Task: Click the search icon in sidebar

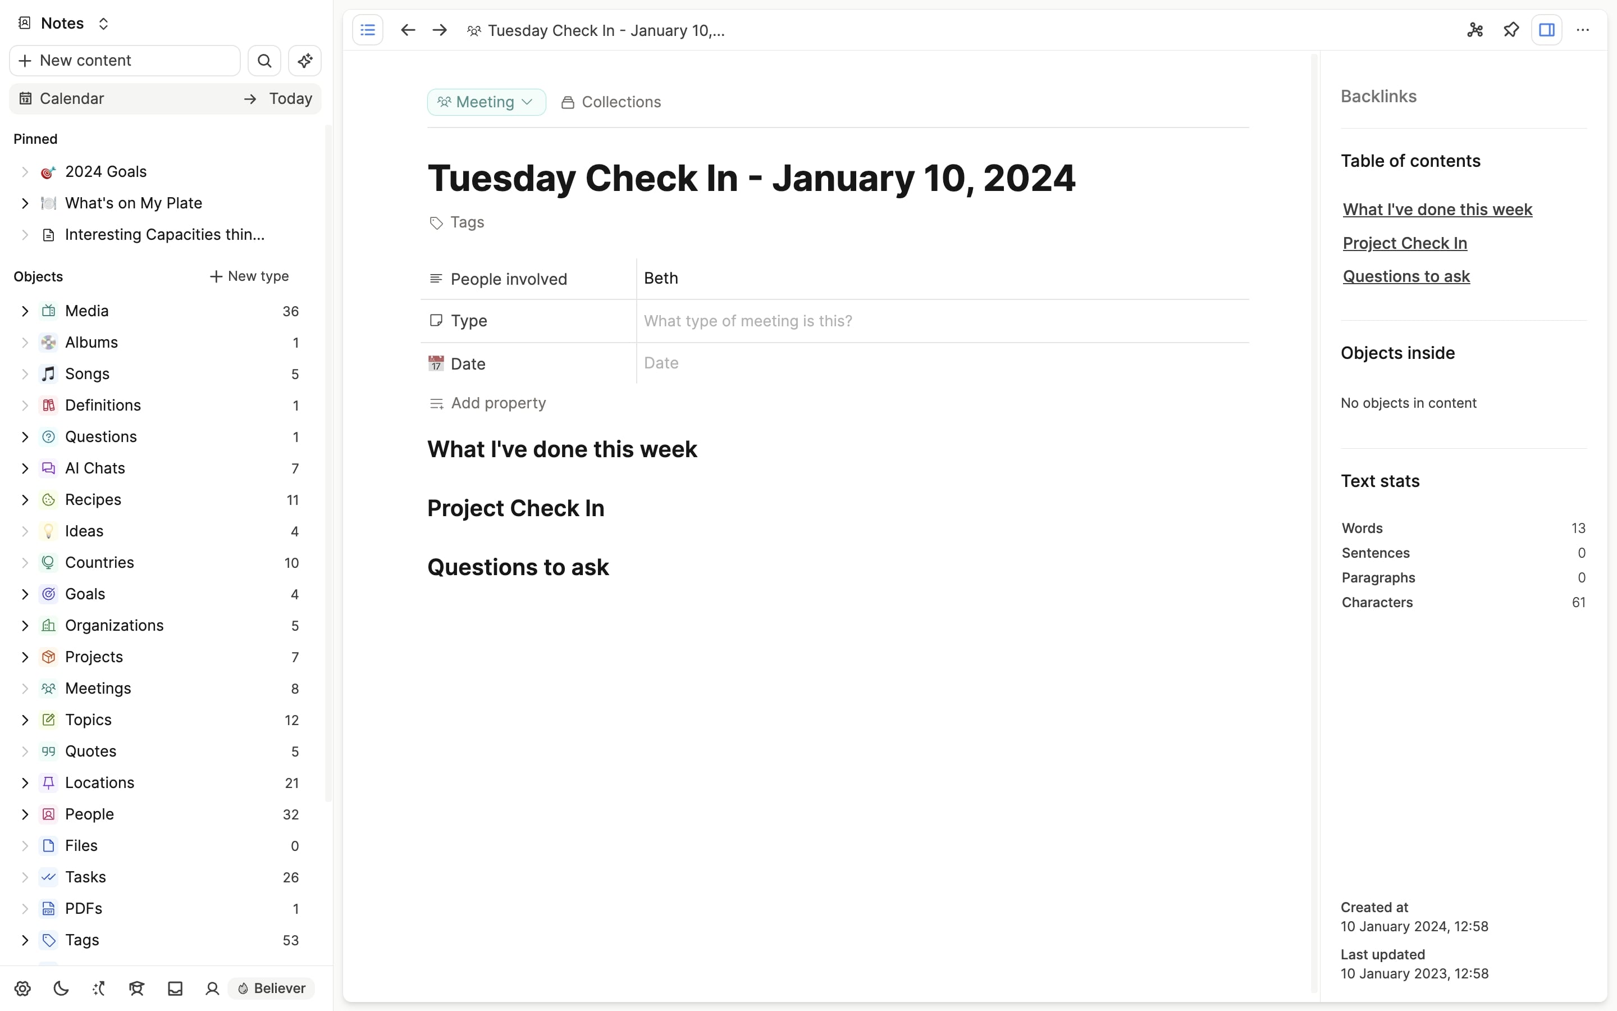Action: [264, 61]
